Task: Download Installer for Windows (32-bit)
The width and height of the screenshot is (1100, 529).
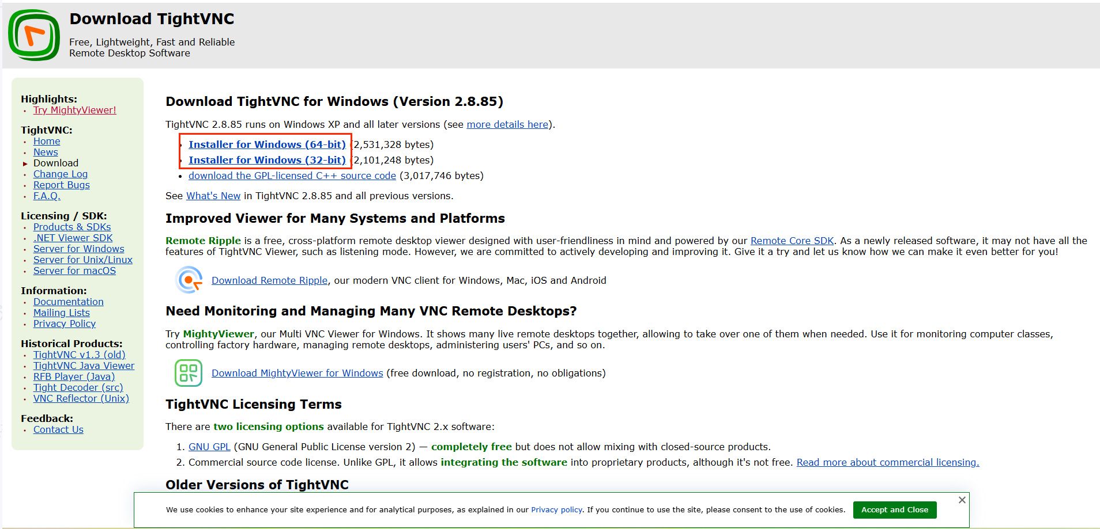Action: pyautogui.click(x=267, y=160)
